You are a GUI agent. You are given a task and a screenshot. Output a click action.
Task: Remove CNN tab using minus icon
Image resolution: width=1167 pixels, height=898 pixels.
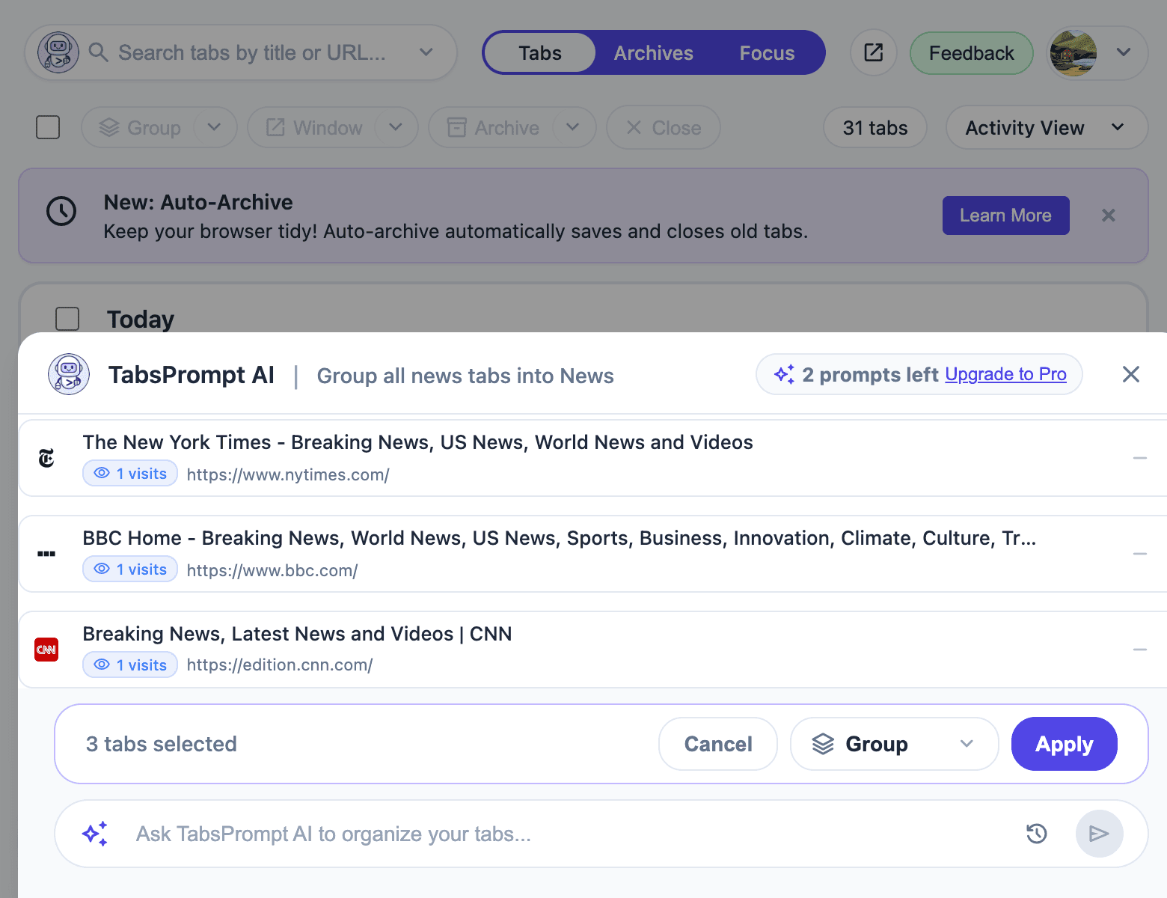1139,650
